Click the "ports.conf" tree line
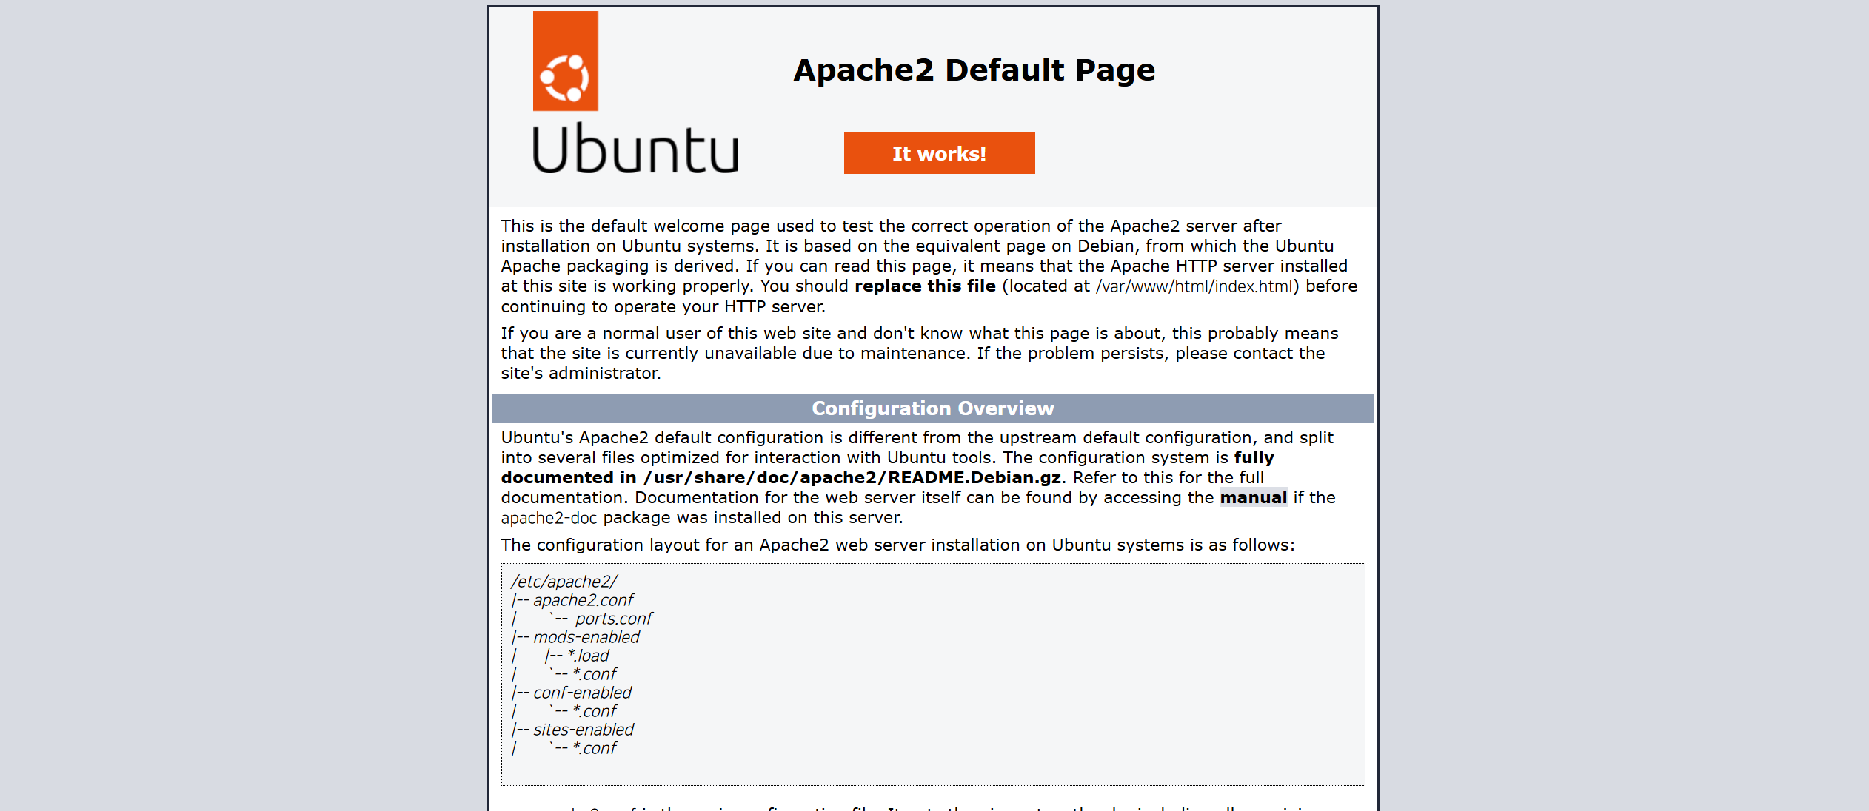 click(x=613, y=619)
